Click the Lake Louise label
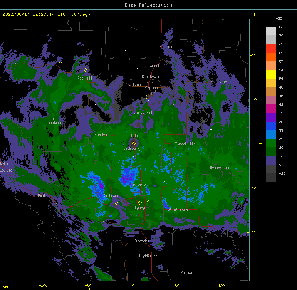 click(6, 167)
